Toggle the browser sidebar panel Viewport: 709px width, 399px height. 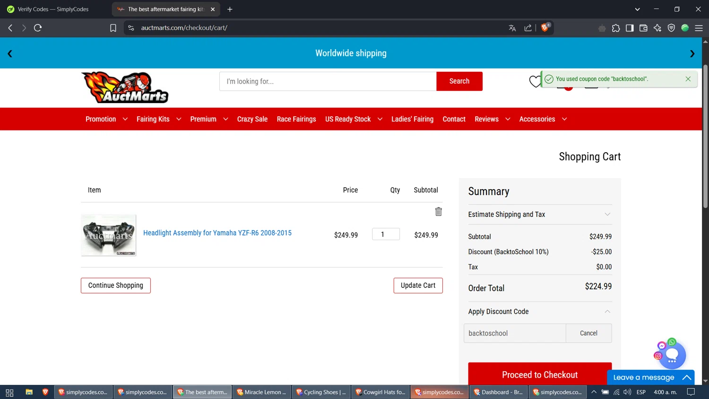pyautogui.click(x=630, y=28)
